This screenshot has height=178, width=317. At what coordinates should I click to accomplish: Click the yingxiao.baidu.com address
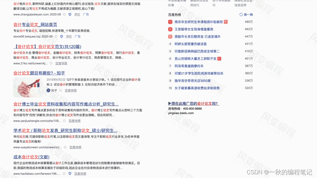click(x=181, y=113)
